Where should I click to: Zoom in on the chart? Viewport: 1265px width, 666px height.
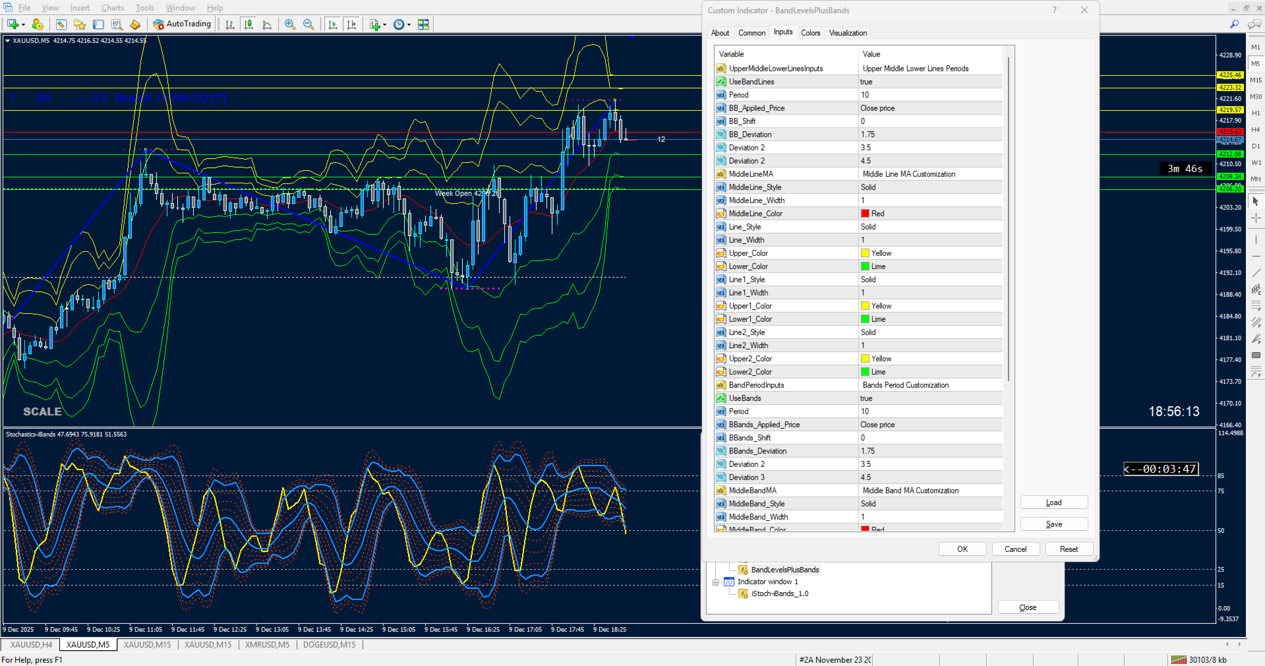[290, 24]
